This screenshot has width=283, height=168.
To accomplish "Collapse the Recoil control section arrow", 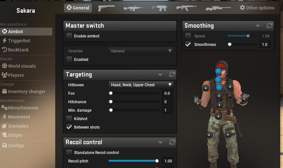I will pos(160,142).
